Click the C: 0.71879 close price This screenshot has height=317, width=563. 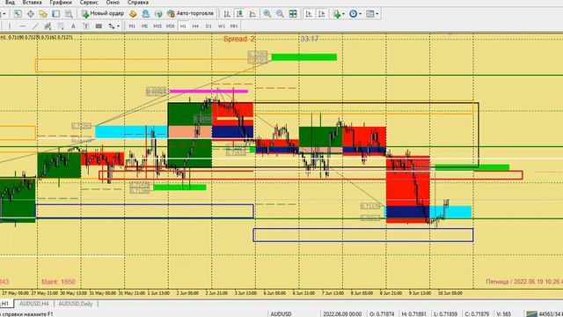tap(477, 313)
